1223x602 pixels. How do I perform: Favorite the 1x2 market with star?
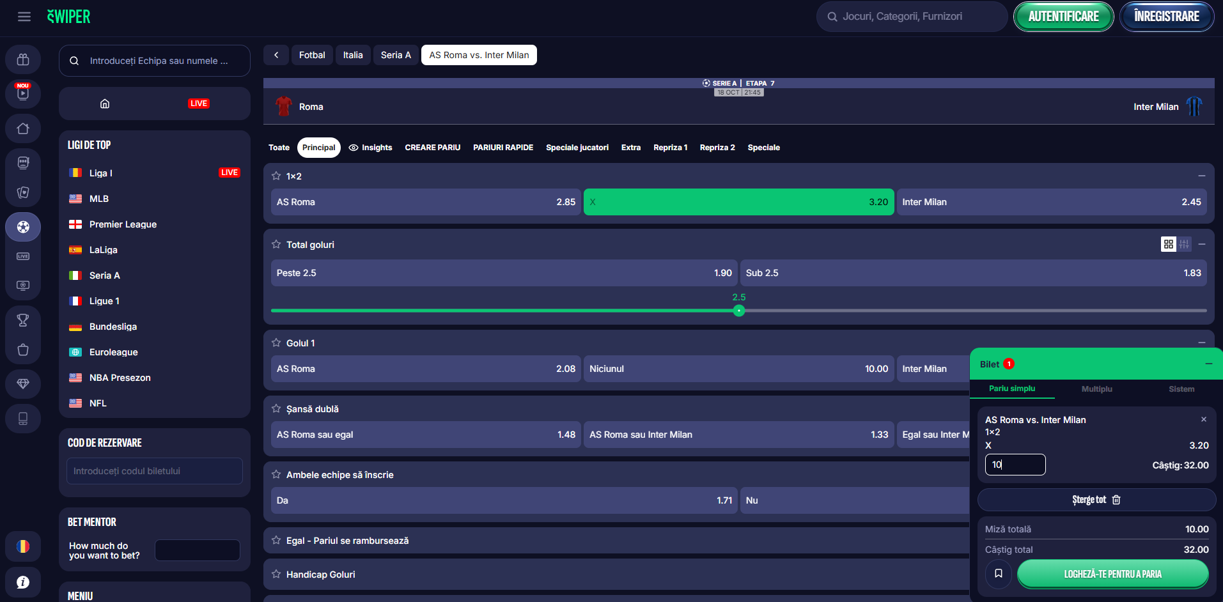tap(276, 176)
